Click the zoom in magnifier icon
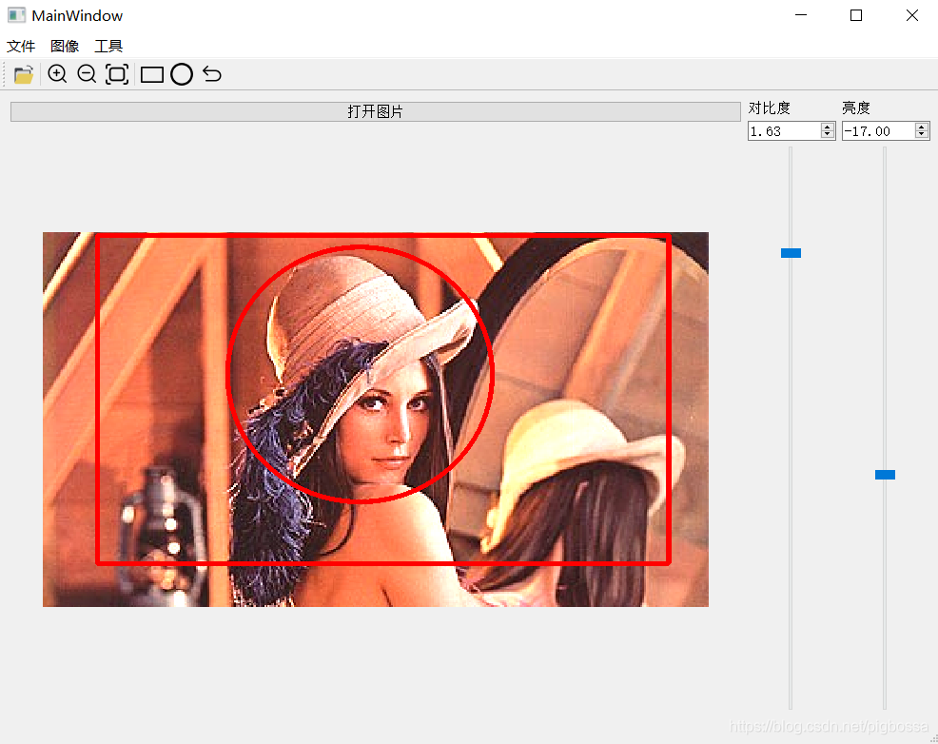The image size is (938, 744). click(x=57, y=74)
